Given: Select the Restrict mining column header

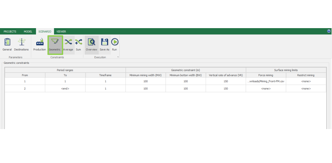Looking at the screenshot, I should click(x=306, y=75).
